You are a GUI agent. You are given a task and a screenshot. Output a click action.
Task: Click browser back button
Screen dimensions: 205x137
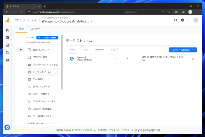[x=7, y=12]
